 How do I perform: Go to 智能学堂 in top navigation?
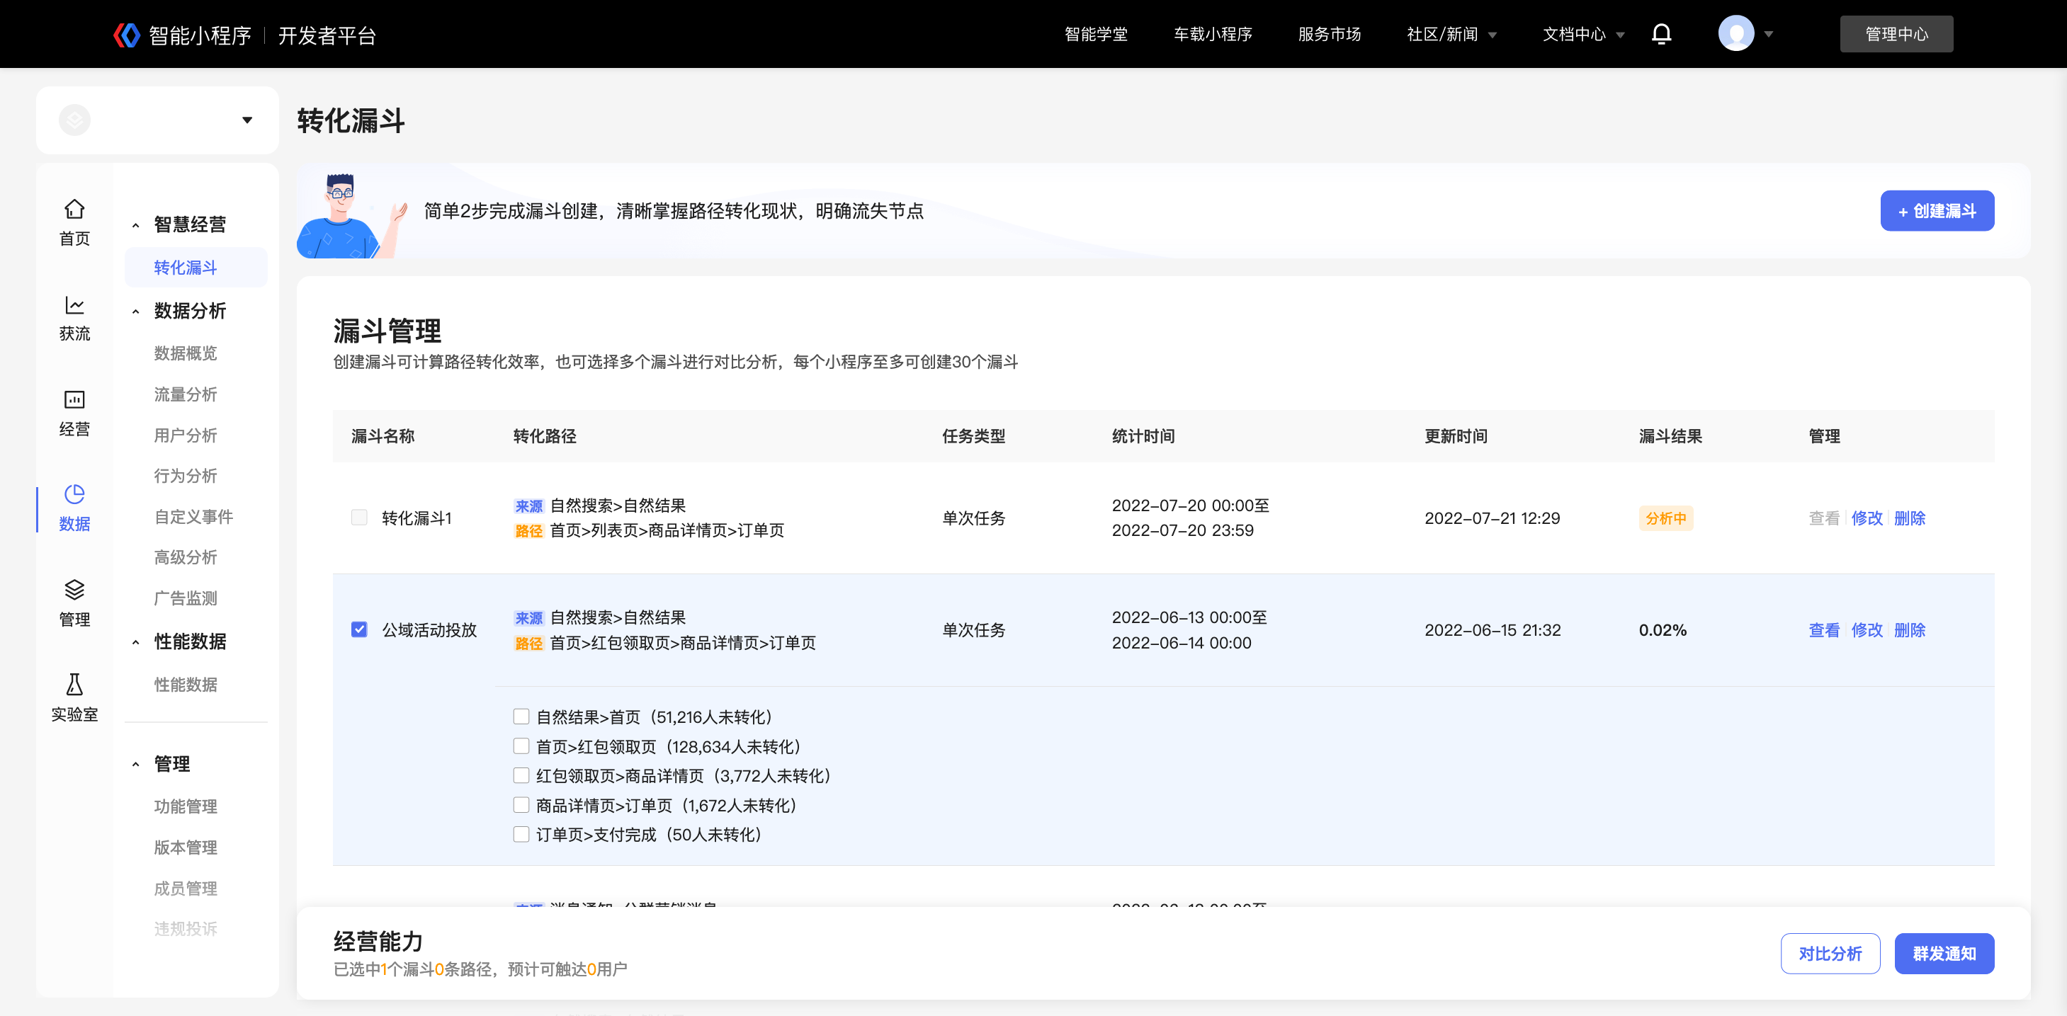coord(1095,35)
